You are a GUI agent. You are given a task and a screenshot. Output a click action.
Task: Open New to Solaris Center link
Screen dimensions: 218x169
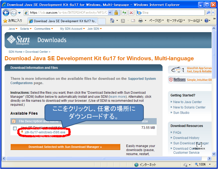pos(189,107)
